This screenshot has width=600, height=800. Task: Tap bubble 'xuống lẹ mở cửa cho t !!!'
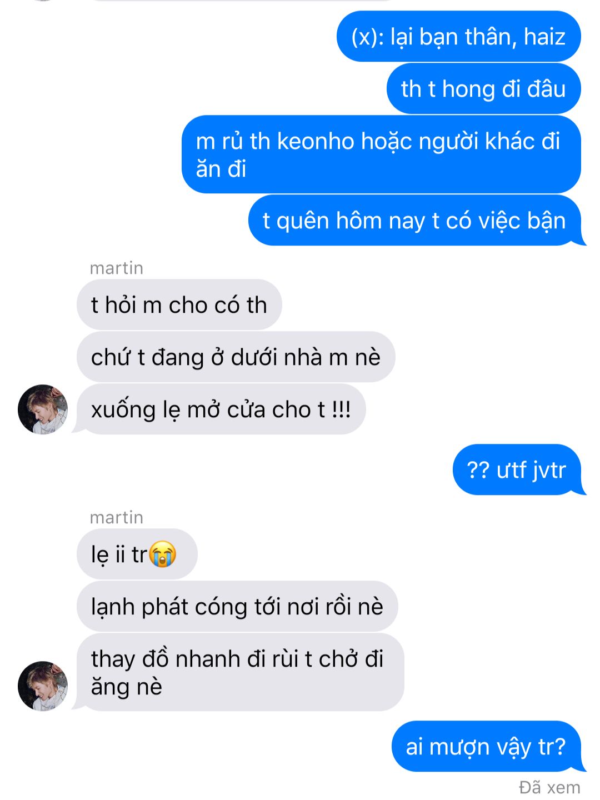pyautogui.click(x=221, y=409)
